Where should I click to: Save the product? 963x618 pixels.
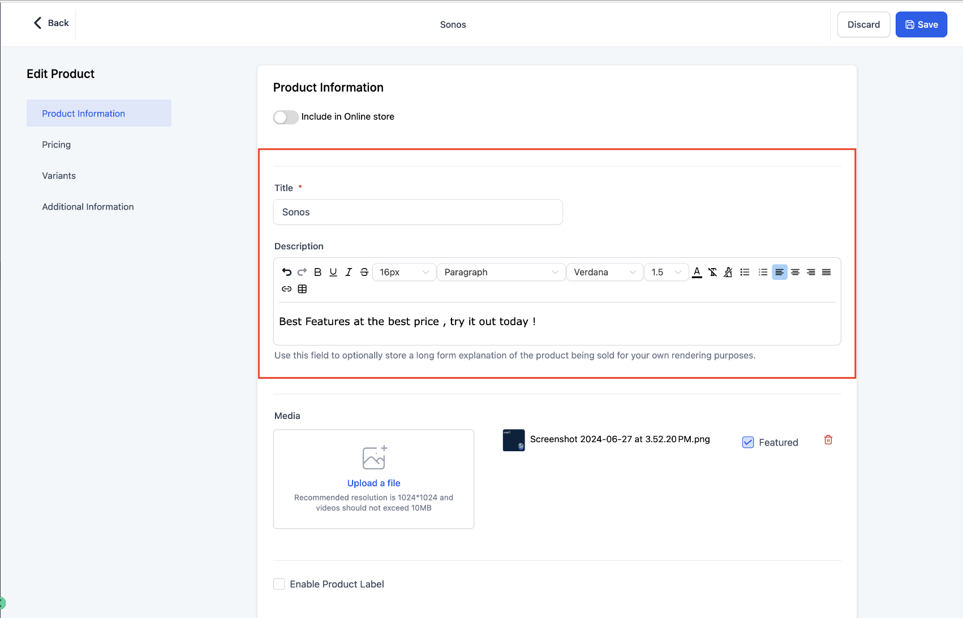pos(921,24)
